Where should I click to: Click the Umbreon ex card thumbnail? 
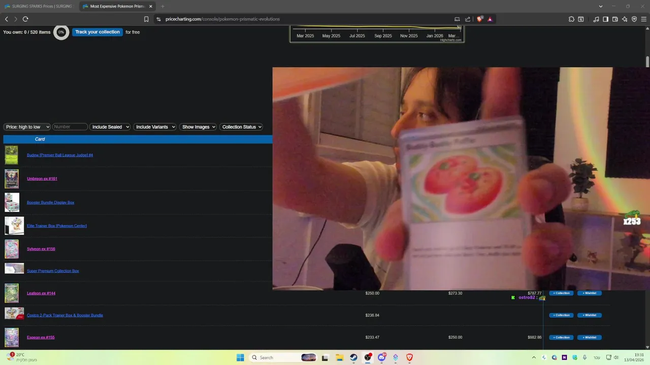click(x=11, y=179)
